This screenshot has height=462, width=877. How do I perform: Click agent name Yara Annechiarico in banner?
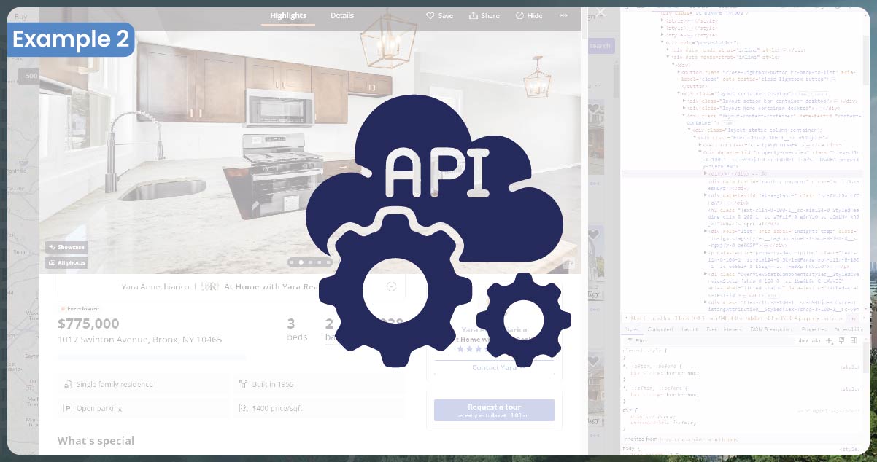156,287
